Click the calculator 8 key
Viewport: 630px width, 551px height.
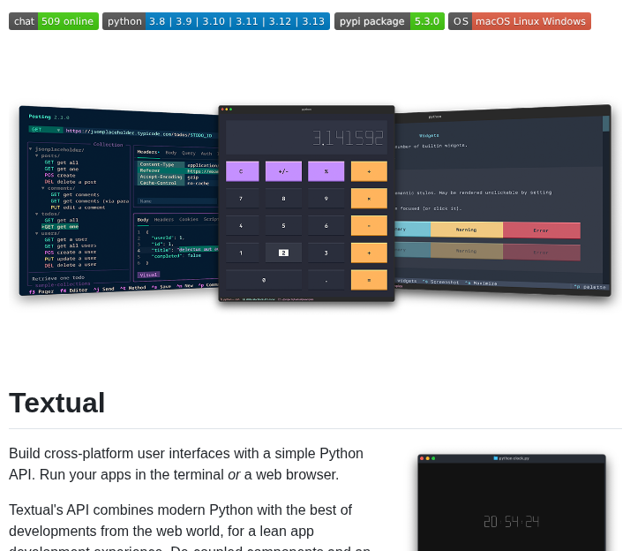[x=283, y=199]
